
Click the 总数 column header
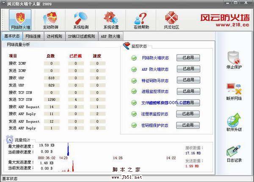point(50,56)
